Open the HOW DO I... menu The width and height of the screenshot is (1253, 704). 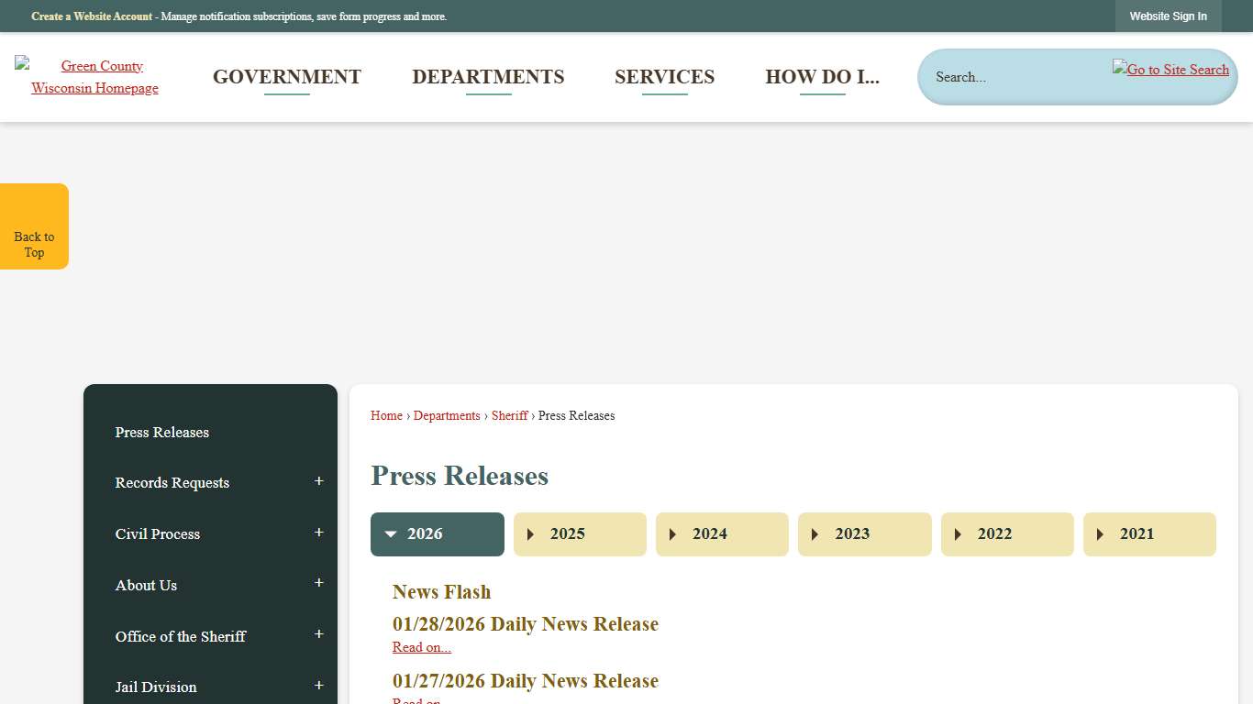pyautogui.click(x=823, y=77)
